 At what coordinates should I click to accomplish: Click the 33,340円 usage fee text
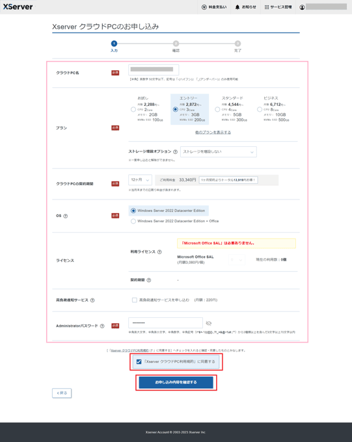pyautogui.click(x=187, y=180)
